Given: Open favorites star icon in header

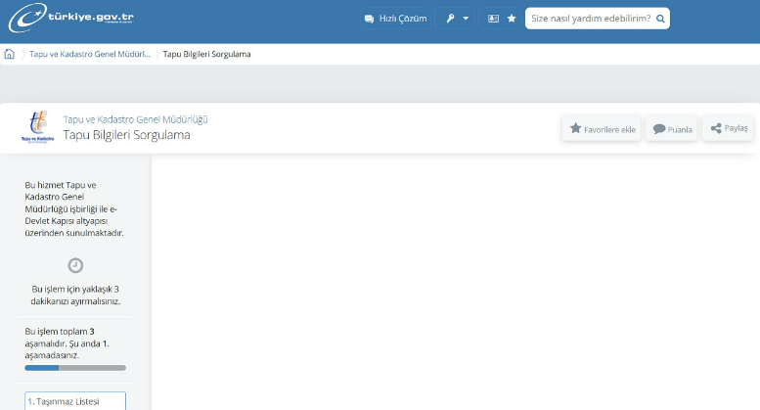Looking at the screenshot, I should tap(512, 19).
